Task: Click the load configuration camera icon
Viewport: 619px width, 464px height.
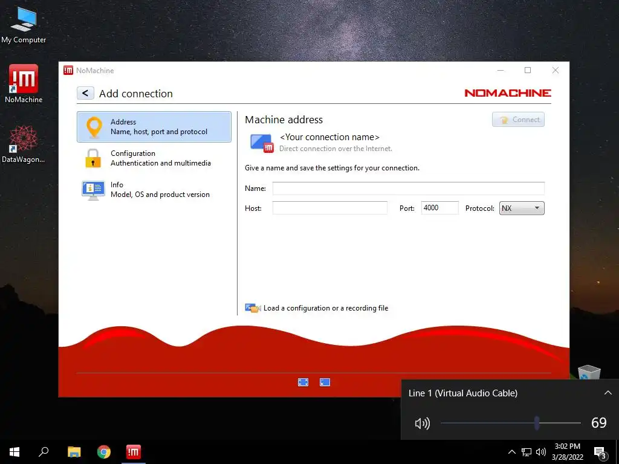Action: tap(253, 308)
